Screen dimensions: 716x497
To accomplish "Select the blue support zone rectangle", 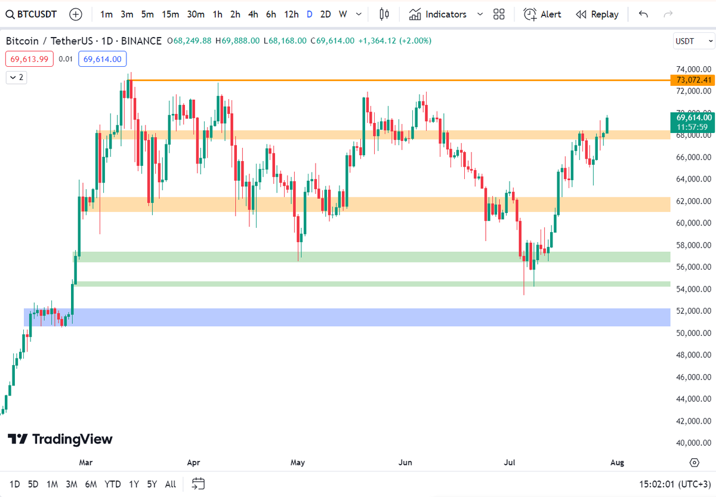I will click(x=347, y=317).
